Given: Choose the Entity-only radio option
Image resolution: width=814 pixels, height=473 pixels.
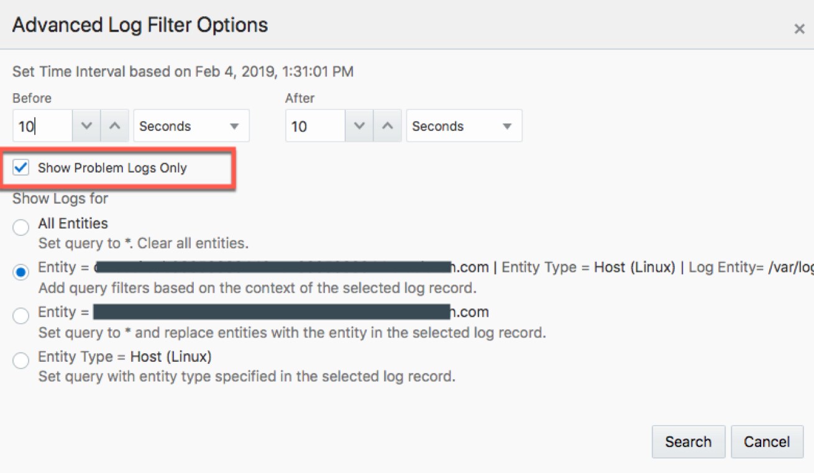Looking at the screenshot, I should tap(21, 316).
